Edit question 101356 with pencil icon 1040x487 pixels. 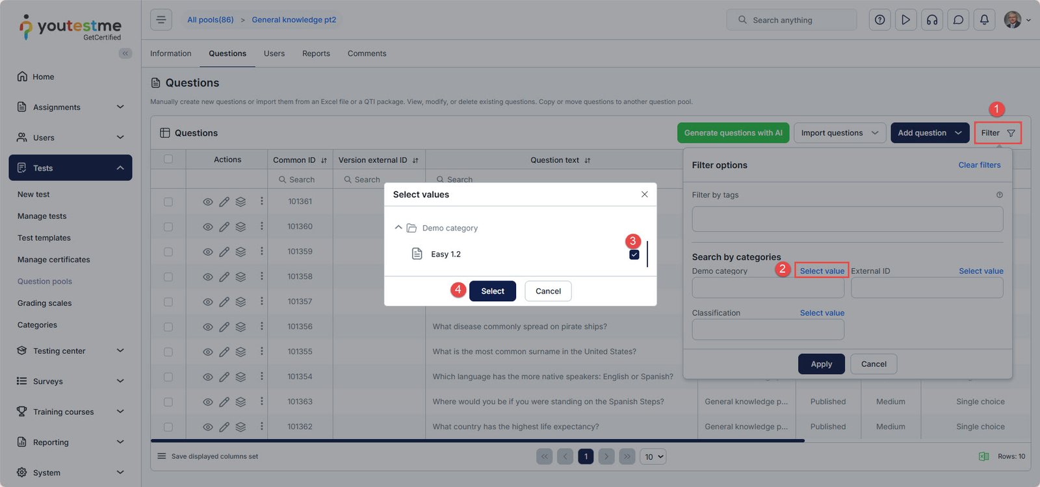(x=224, y=327)
